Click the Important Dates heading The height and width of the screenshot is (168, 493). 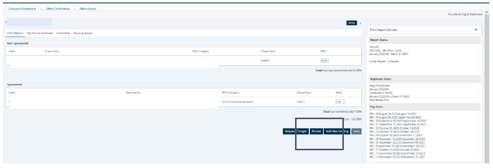(x=380, y=79)
